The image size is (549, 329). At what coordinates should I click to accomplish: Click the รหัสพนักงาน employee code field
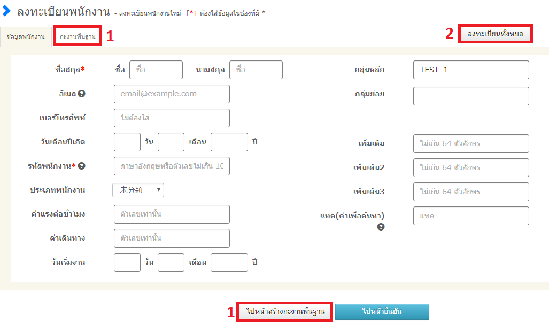coord(172,166)
